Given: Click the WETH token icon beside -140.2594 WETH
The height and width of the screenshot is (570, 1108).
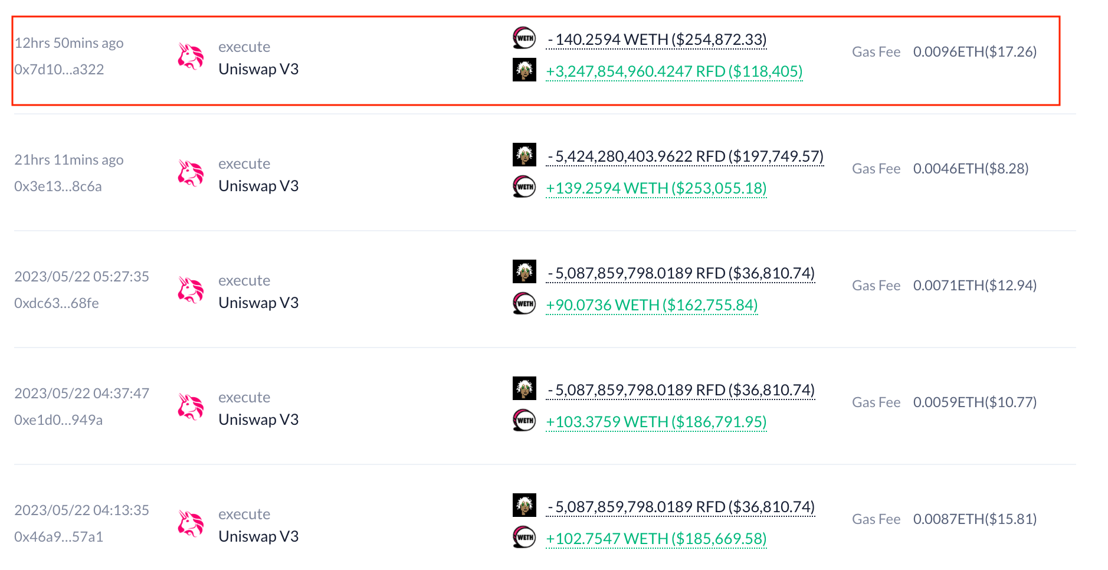Looking at the screenshot, I should (524, 38).
